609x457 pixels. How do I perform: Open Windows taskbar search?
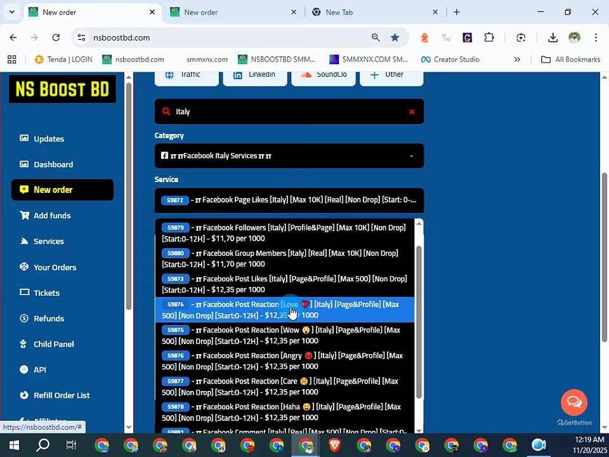pyautogui.click(x=43, y=444)
